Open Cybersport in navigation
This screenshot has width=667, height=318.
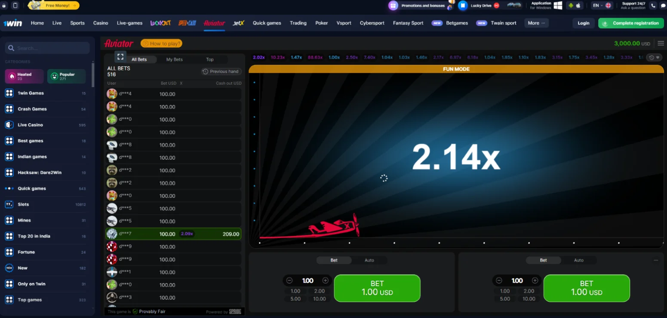(x=372, y=23)
